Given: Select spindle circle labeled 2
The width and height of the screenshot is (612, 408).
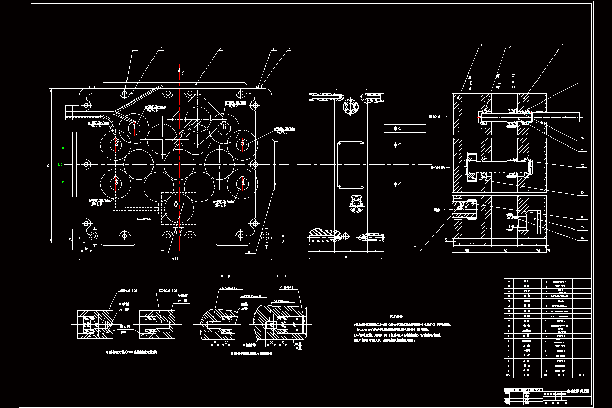Looking at the screenshot, I should pos(116,144).
